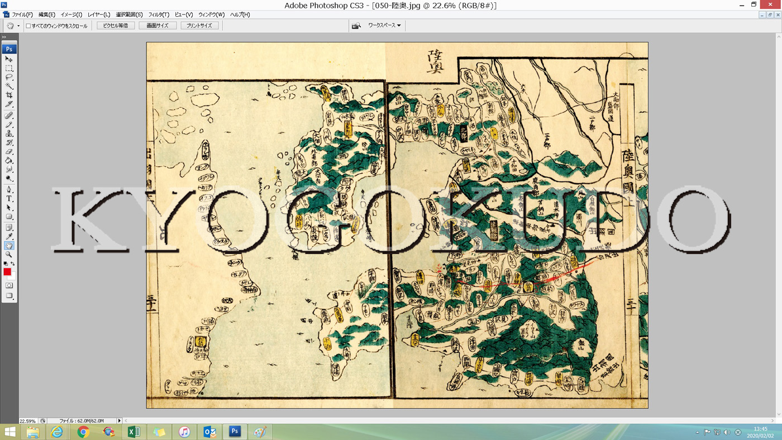The height and width of the screenshot is (440, 782).
Task: Click the red foreground color swatch
Action: click(7, 272)
